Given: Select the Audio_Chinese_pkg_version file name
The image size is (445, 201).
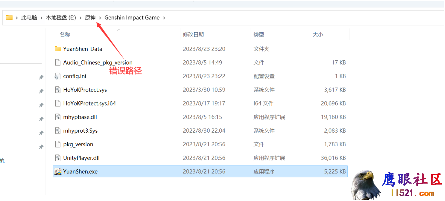Looking at the screenshot, I should (x=98, y=63).
